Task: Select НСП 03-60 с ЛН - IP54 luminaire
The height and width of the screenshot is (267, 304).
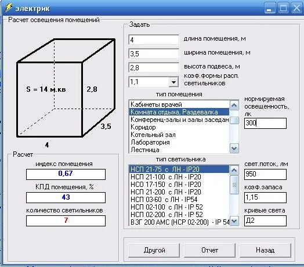Action: [x=179, y=200]
